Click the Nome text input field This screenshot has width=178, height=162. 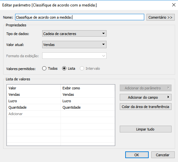coord(80,17)
